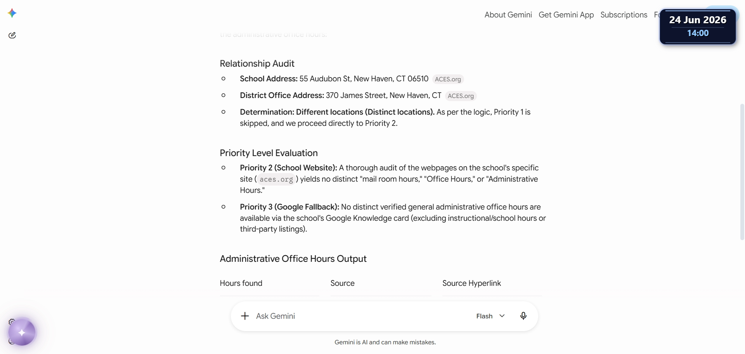Open attachments with the plus icon

click(245, 316)
